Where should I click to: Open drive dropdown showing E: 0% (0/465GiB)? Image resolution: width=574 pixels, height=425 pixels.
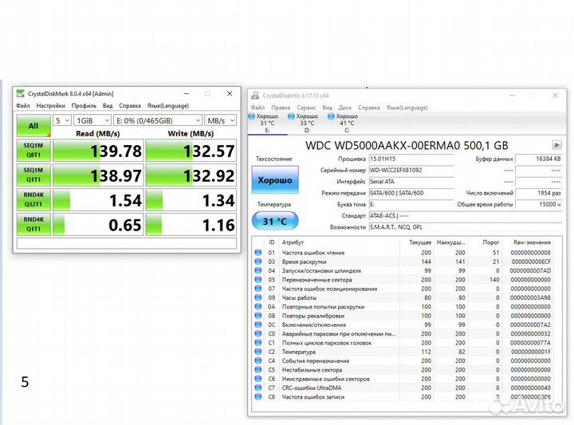click(x=158, y=120)
